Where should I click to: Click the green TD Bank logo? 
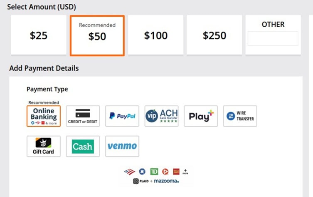pos(154,172)
